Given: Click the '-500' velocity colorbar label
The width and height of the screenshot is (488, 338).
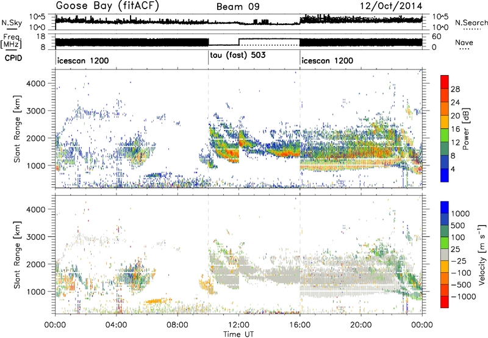Looking at the screenshot, I should pyautogui.click(x=461, y=285).
